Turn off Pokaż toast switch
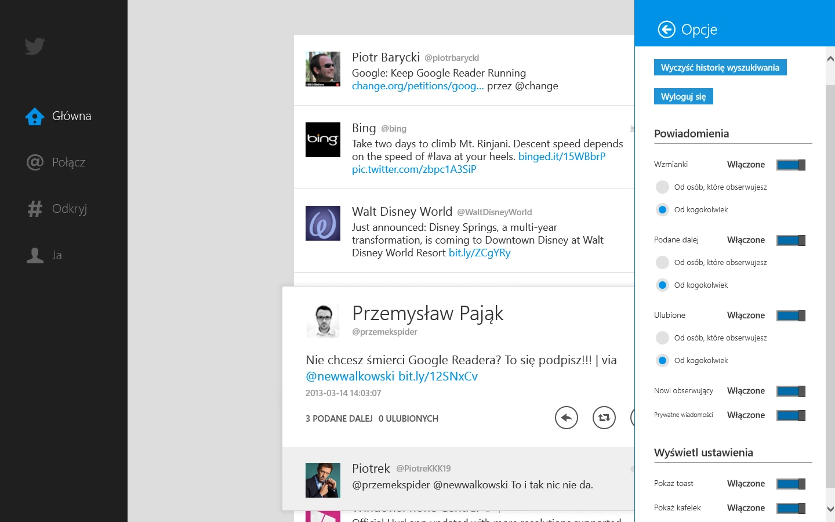Screen dimensions: 835x522 [791, 484]
